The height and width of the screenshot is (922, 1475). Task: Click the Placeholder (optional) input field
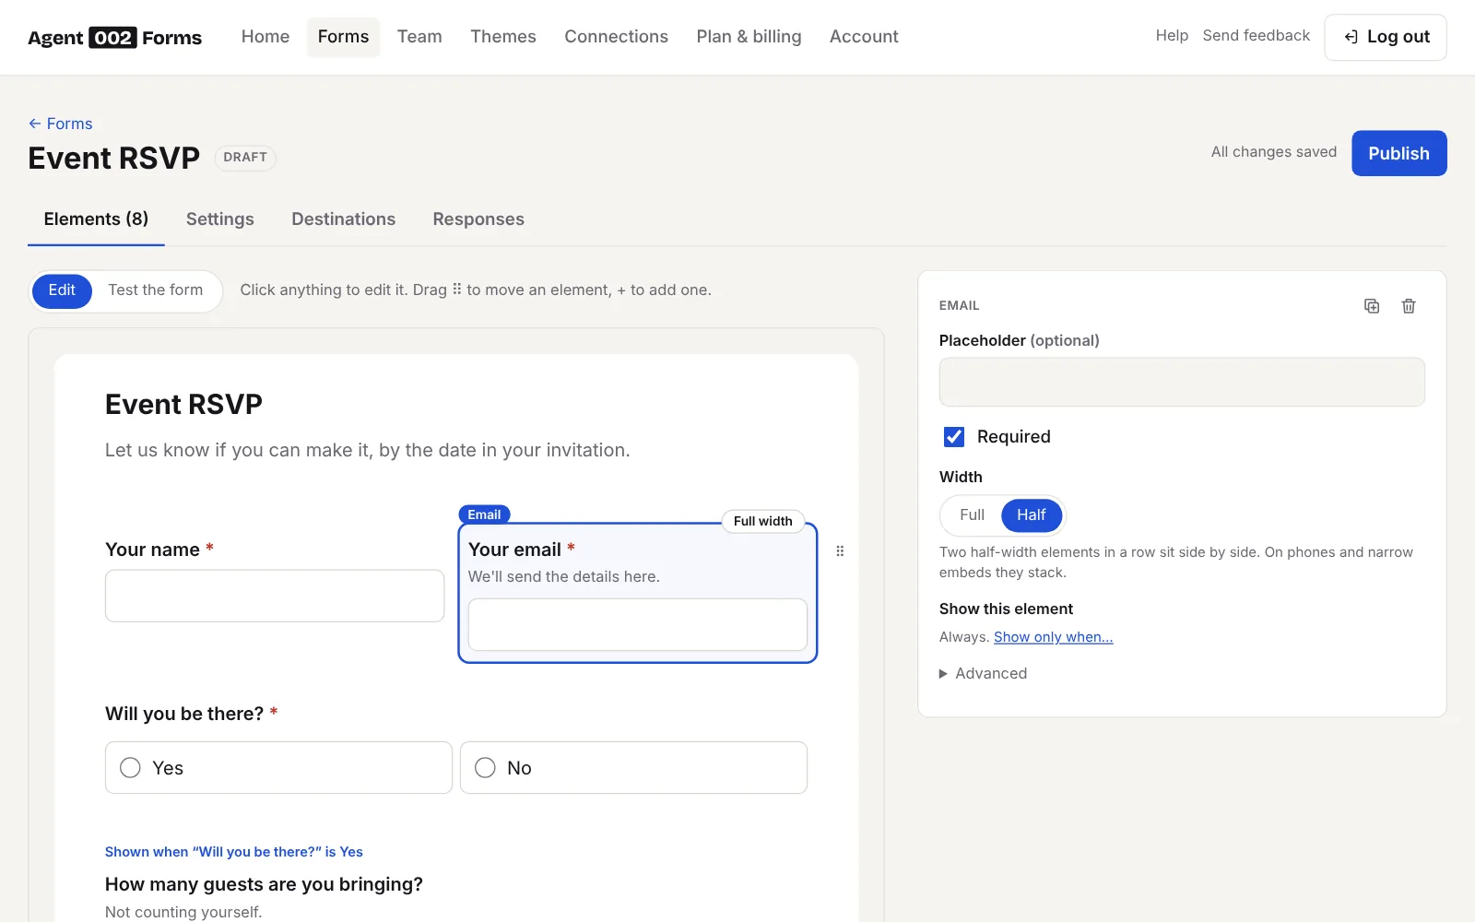coord(1182,382)
